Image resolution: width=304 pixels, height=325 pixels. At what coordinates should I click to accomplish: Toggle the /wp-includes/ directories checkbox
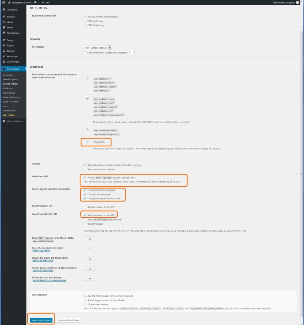click(x=87, y=98)
